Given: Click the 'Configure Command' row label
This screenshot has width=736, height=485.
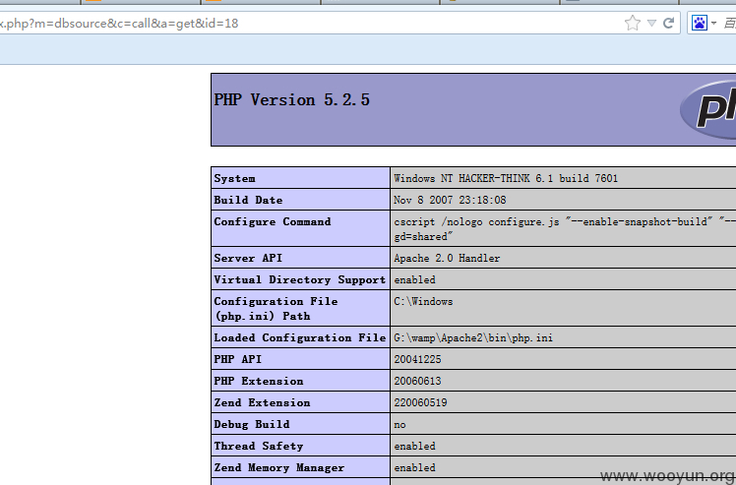Looking at the screenshot, I should (x=273, y=221).
